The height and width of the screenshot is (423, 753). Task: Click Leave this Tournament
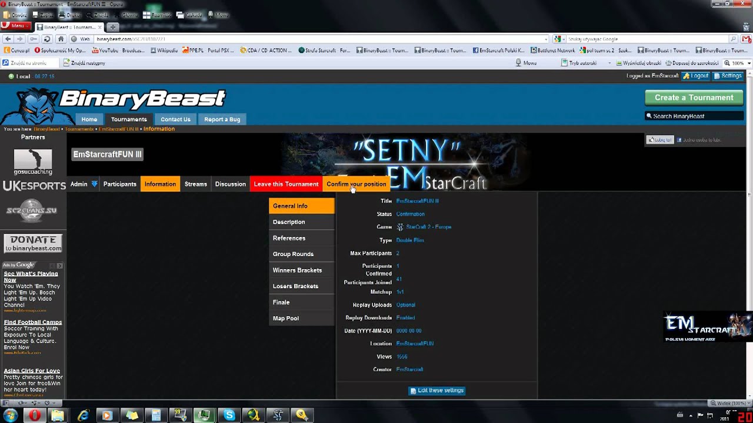[x=286, y=184]
